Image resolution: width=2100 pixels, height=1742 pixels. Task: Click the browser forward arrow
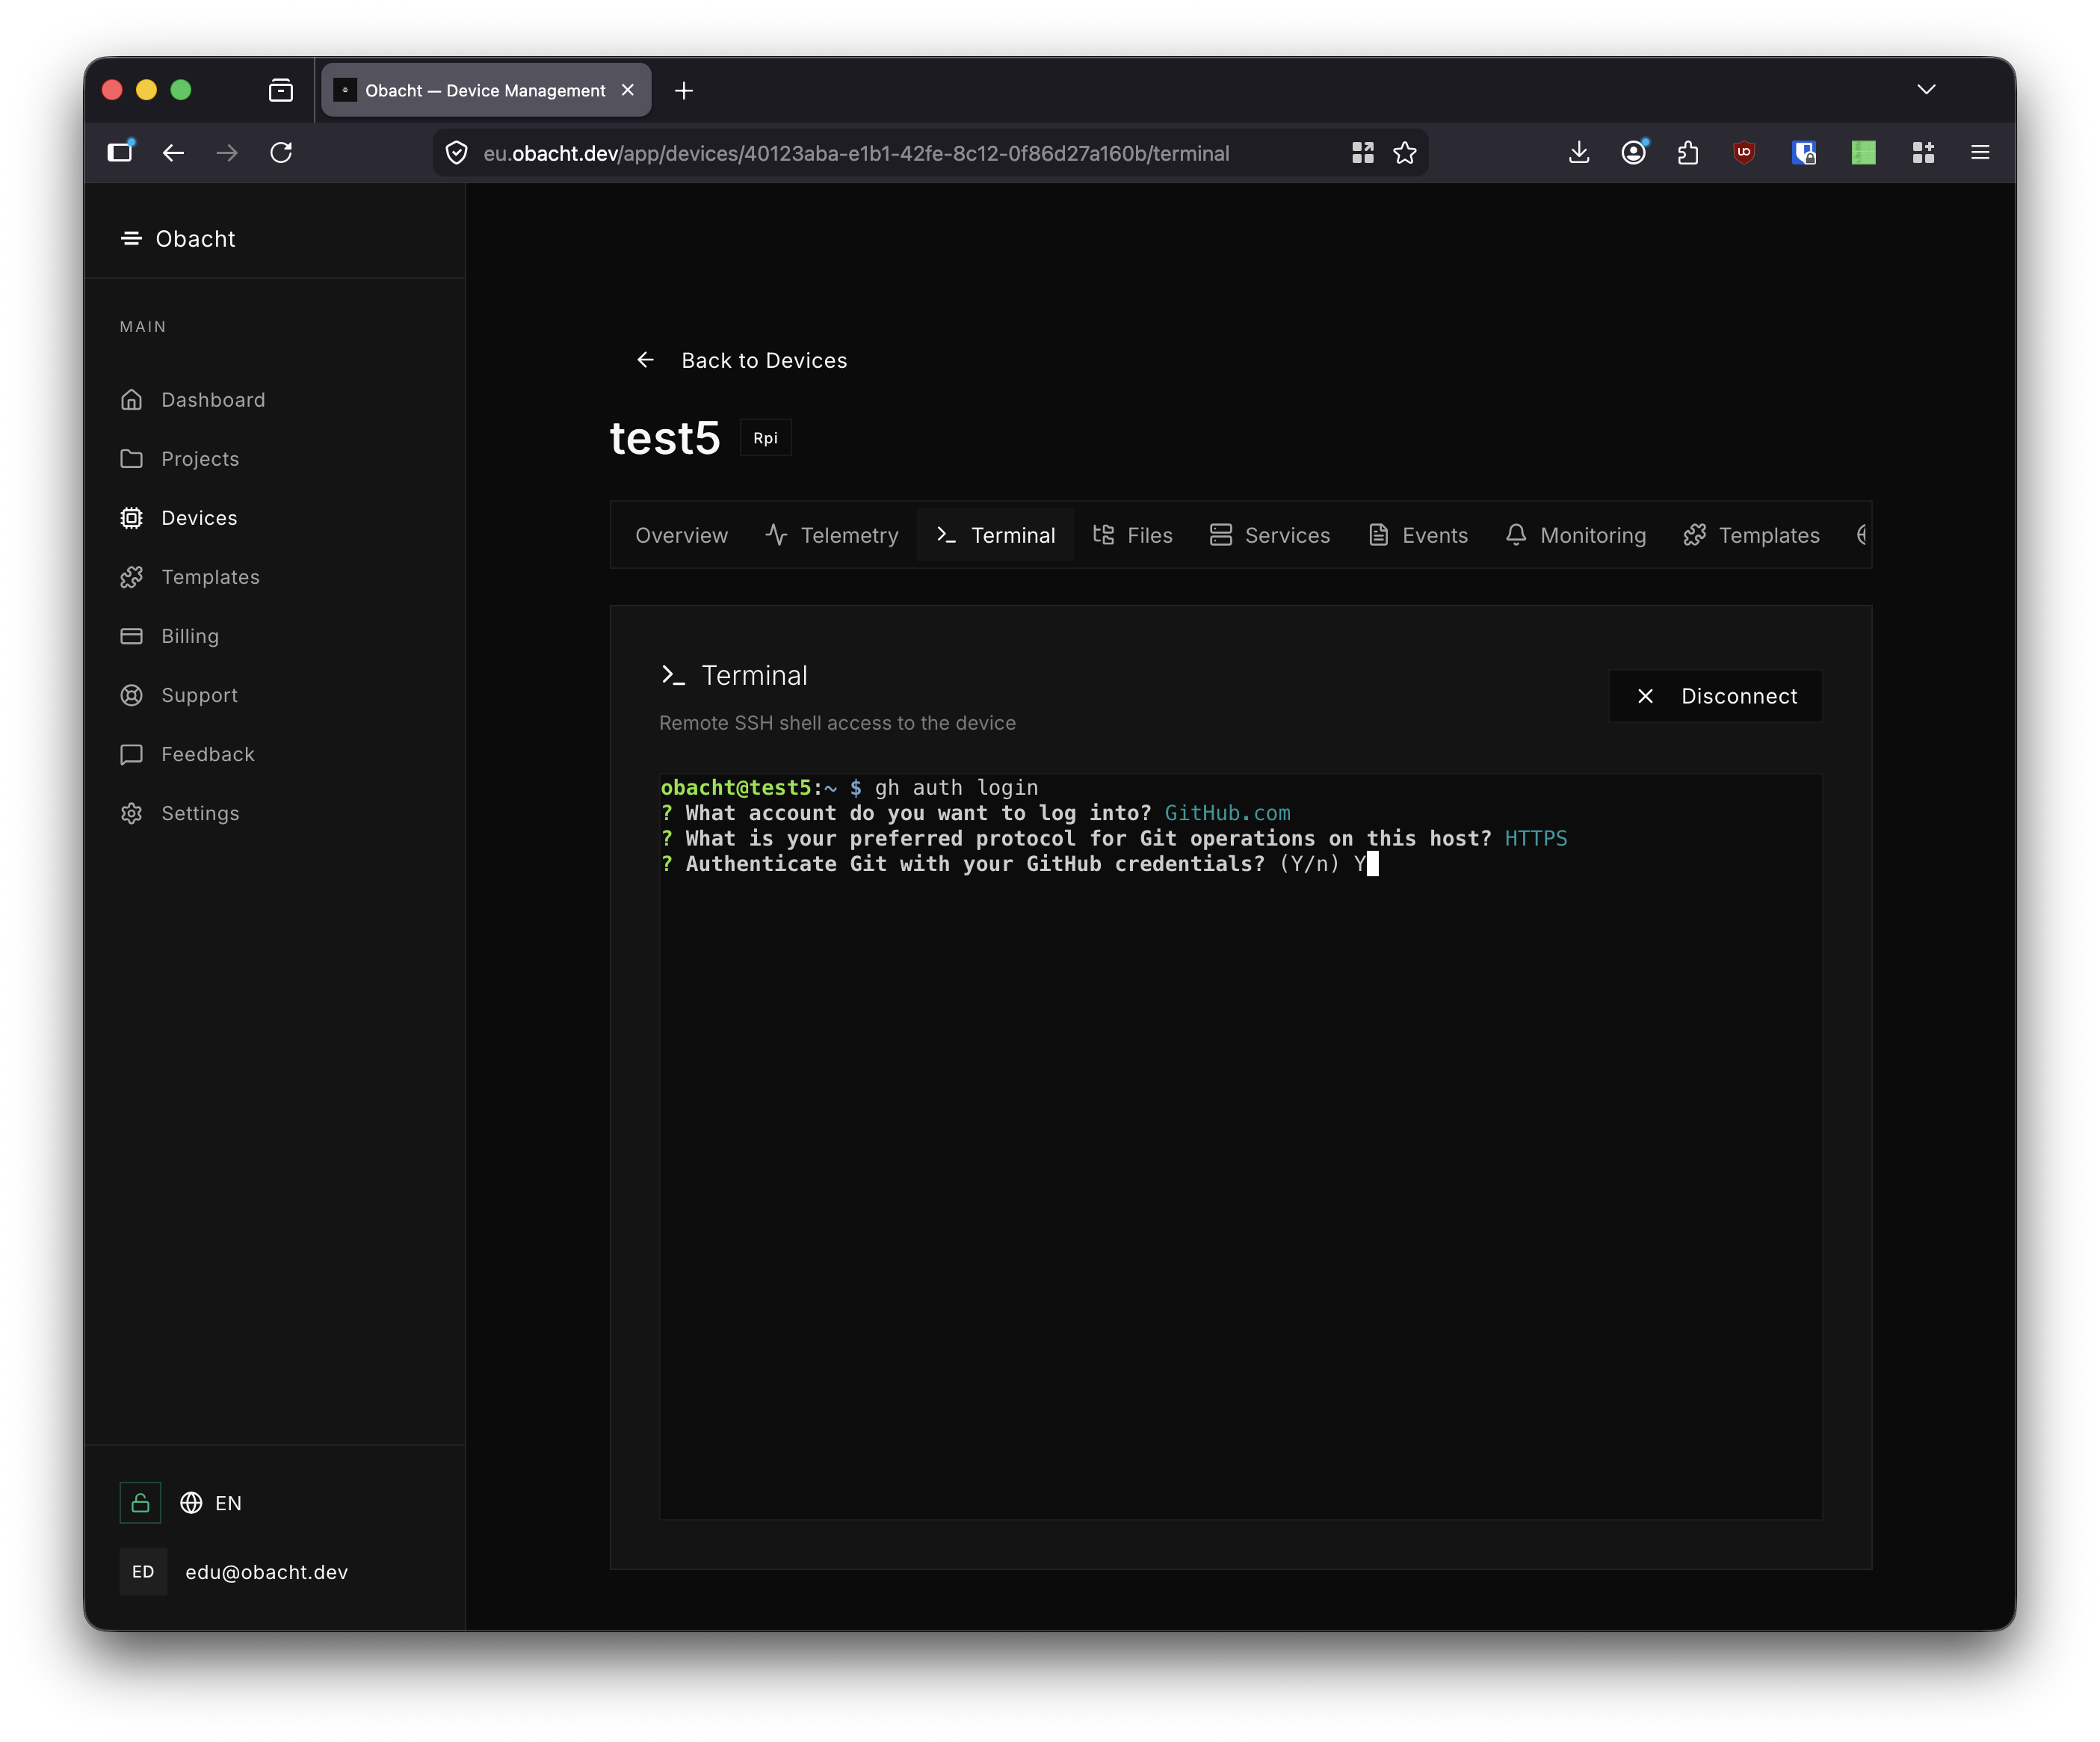point(228,153)
